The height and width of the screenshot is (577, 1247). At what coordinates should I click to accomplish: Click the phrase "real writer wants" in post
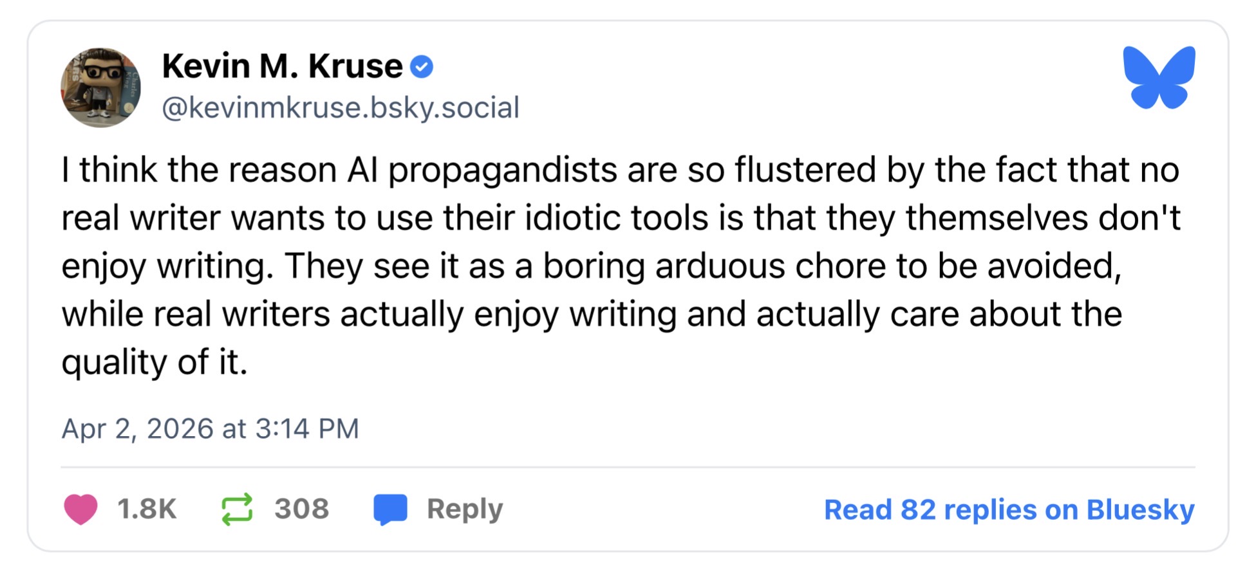[194, 218]
